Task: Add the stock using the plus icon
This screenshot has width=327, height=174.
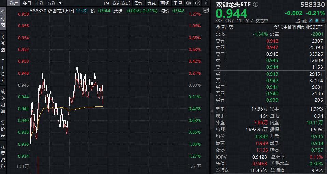Action: point(323,21)
